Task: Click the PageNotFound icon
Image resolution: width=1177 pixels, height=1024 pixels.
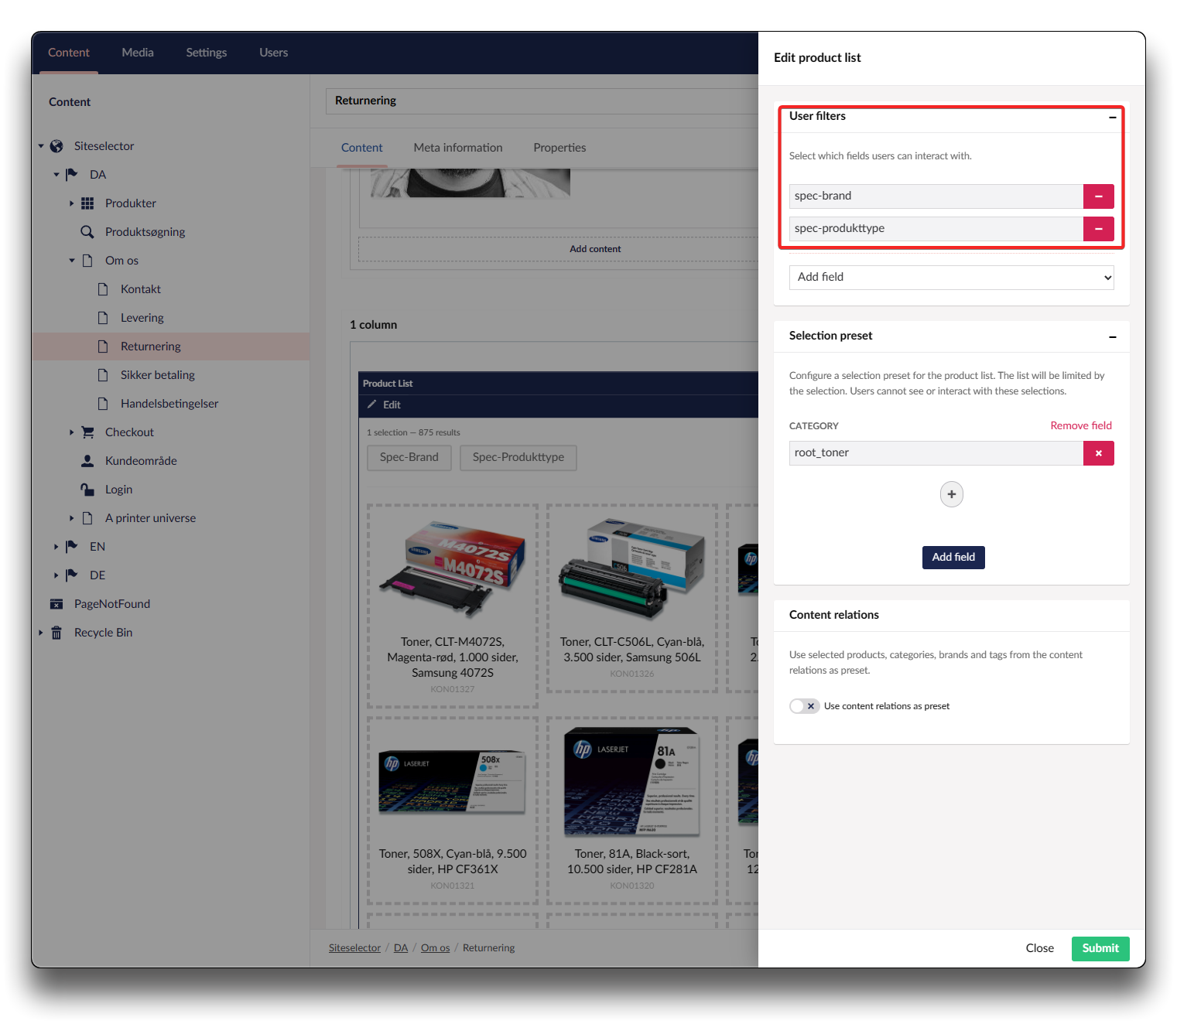Action: click(x=56, y=604)
